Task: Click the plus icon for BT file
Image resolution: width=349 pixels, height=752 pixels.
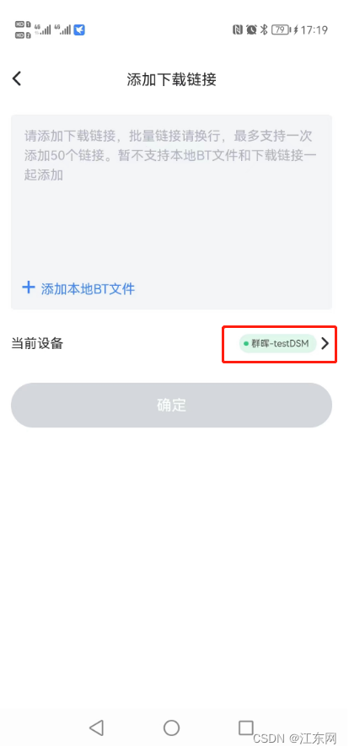Action: (x=29, y=287)
